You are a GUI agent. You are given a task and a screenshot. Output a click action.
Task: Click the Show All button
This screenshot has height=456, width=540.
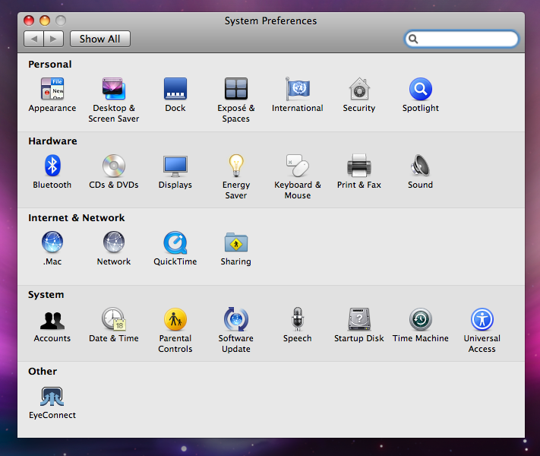[x=99, y=39]
